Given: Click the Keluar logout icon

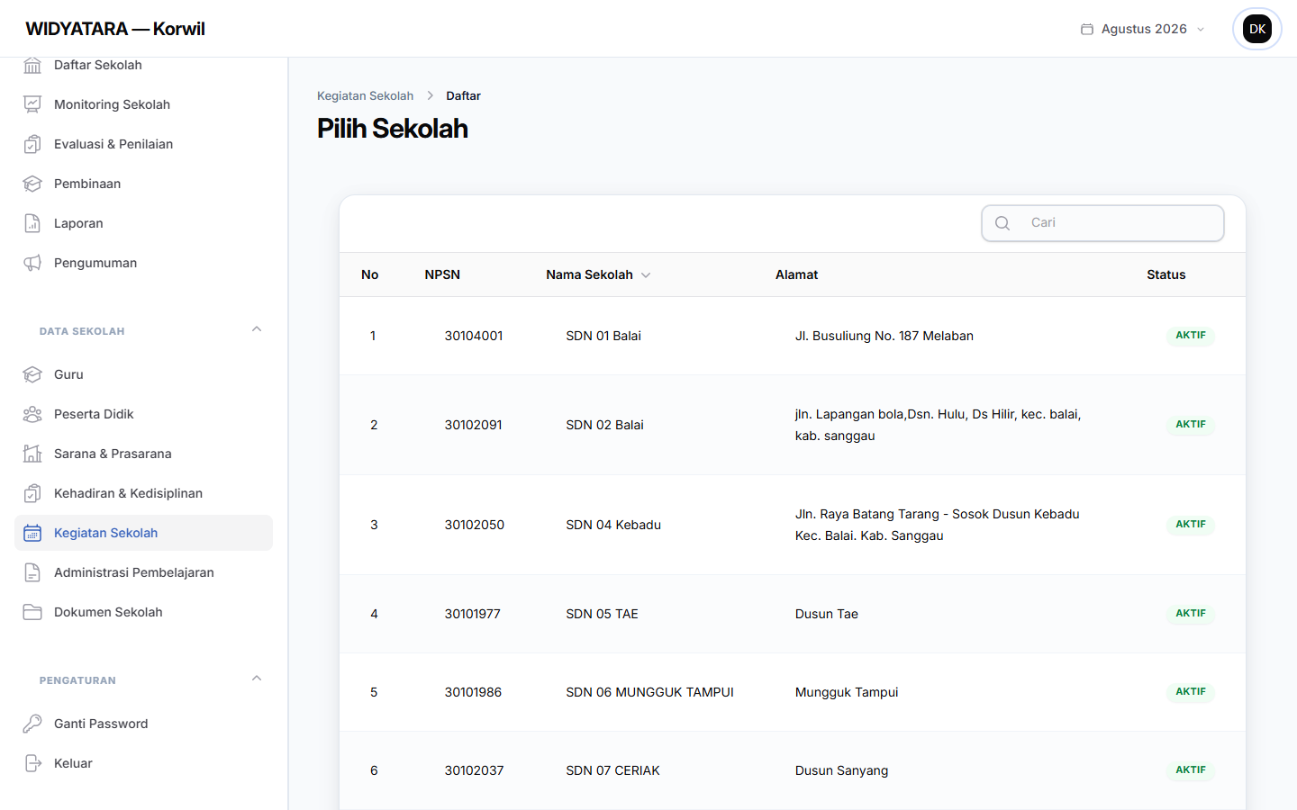Looking at the screenshot, I should pyautogui.click(x=32, y=763).
